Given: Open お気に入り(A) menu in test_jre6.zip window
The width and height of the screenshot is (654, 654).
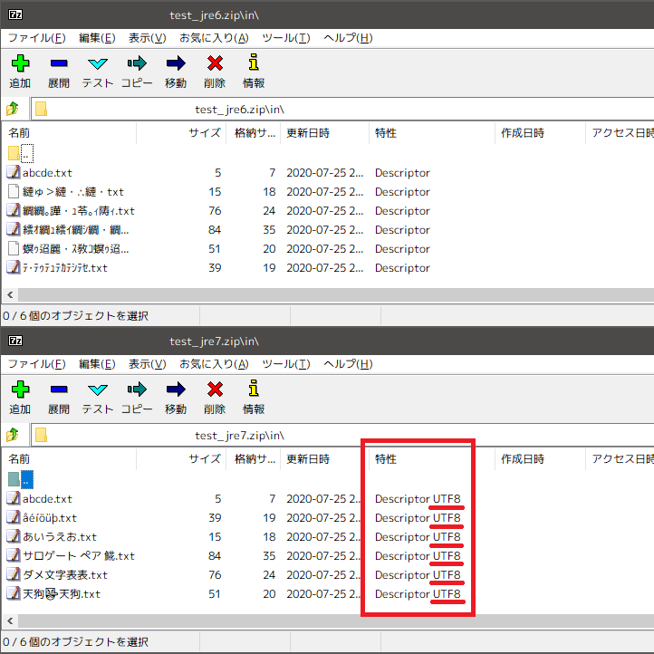Looking at the screenshot, I should pyautogui.click(x=214, y=38).
